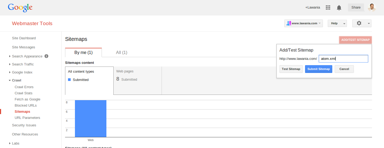Open the Help dropdown menu

click(x=337, y=23)
